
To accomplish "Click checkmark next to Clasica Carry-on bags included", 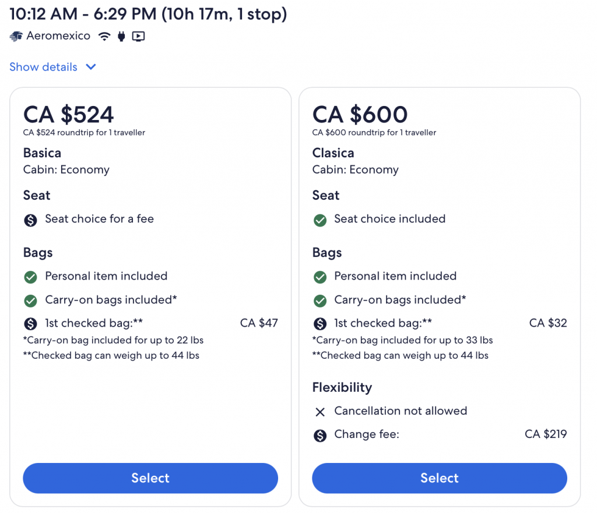I will tap(319, 300).
